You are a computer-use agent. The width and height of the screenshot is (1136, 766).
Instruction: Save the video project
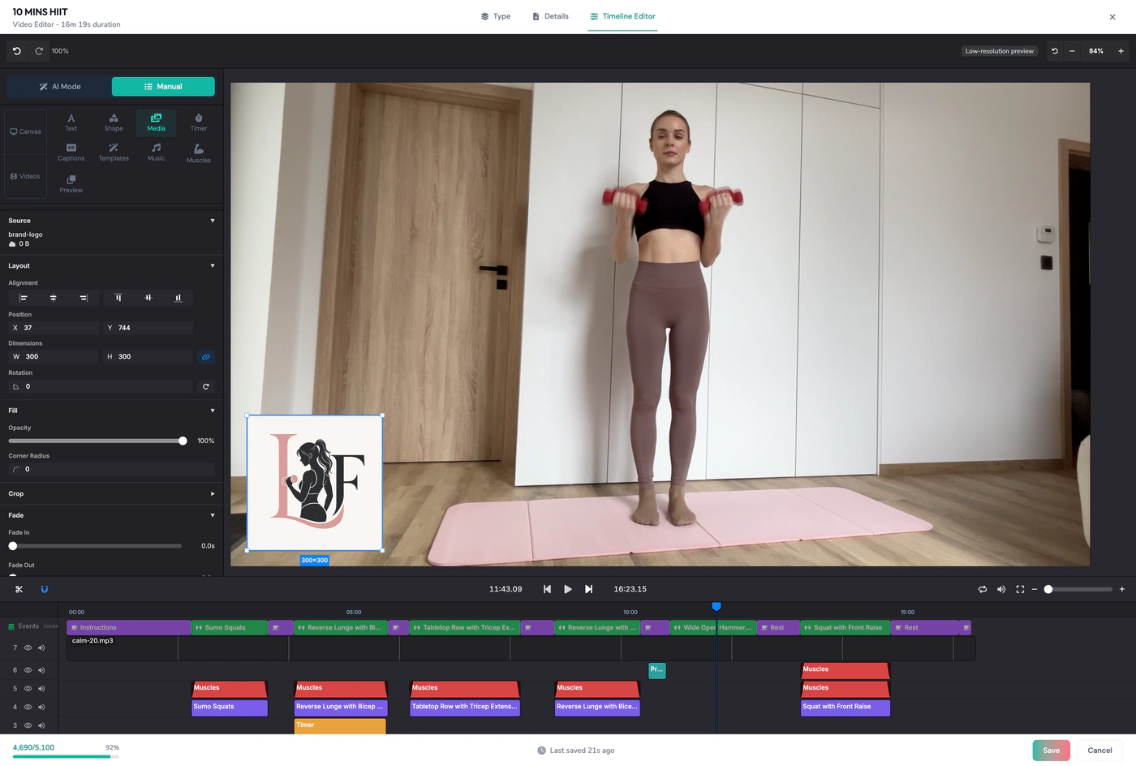[1051, 751]
